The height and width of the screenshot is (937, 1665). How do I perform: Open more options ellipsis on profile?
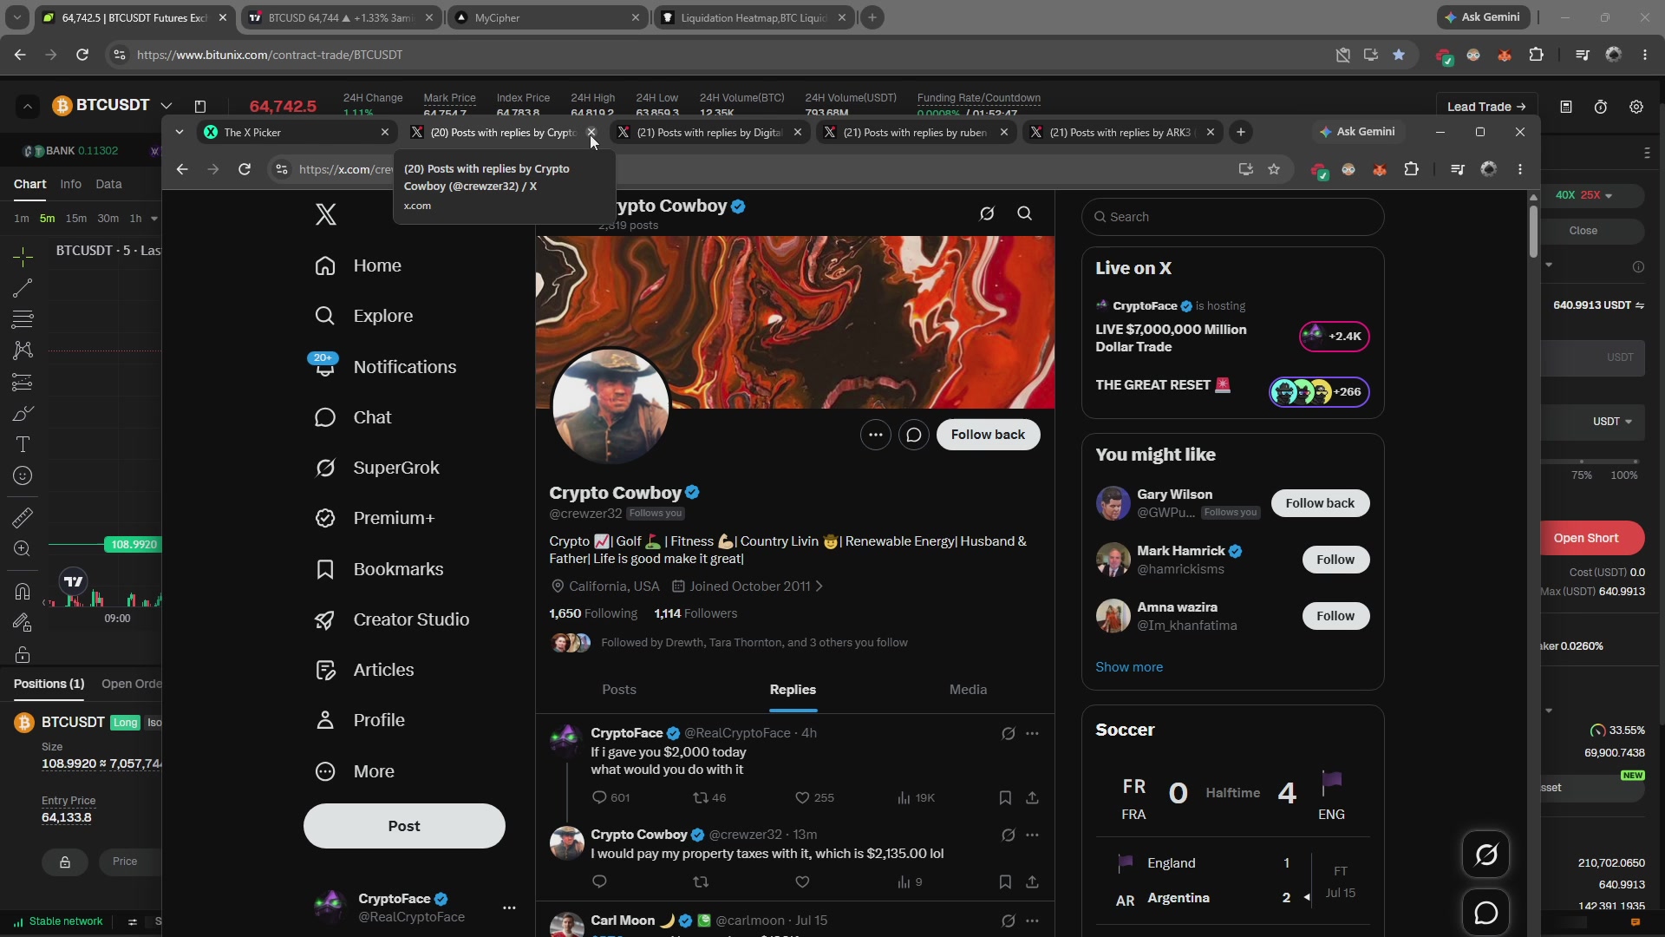[876, 435]
